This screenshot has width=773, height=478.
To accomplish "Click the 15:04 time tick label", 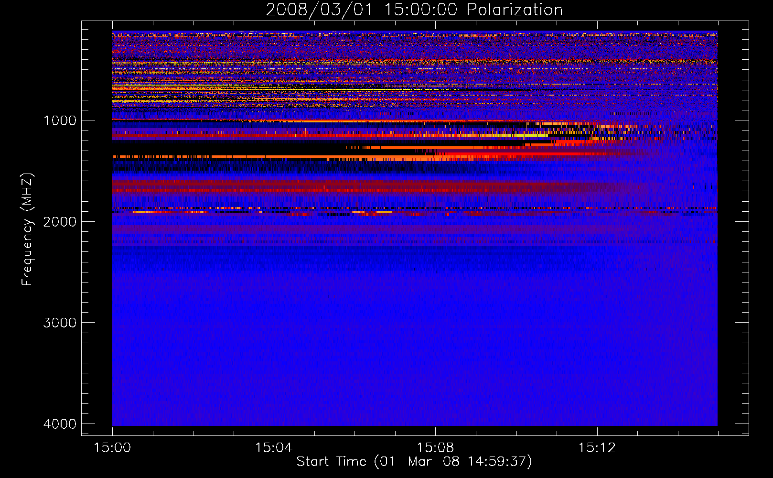I will coord(274,448).
